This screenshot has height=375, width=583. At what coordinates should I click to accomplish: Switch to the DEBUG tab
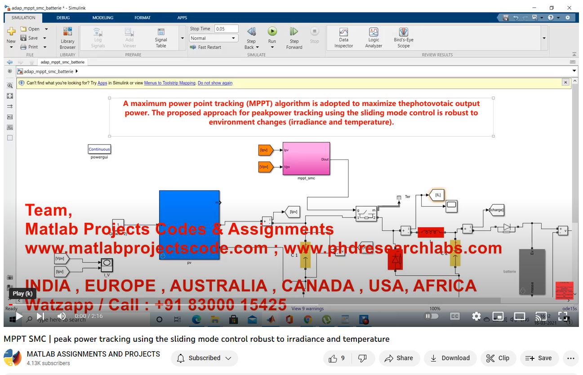pyautogui.click(x=63, y=18)
